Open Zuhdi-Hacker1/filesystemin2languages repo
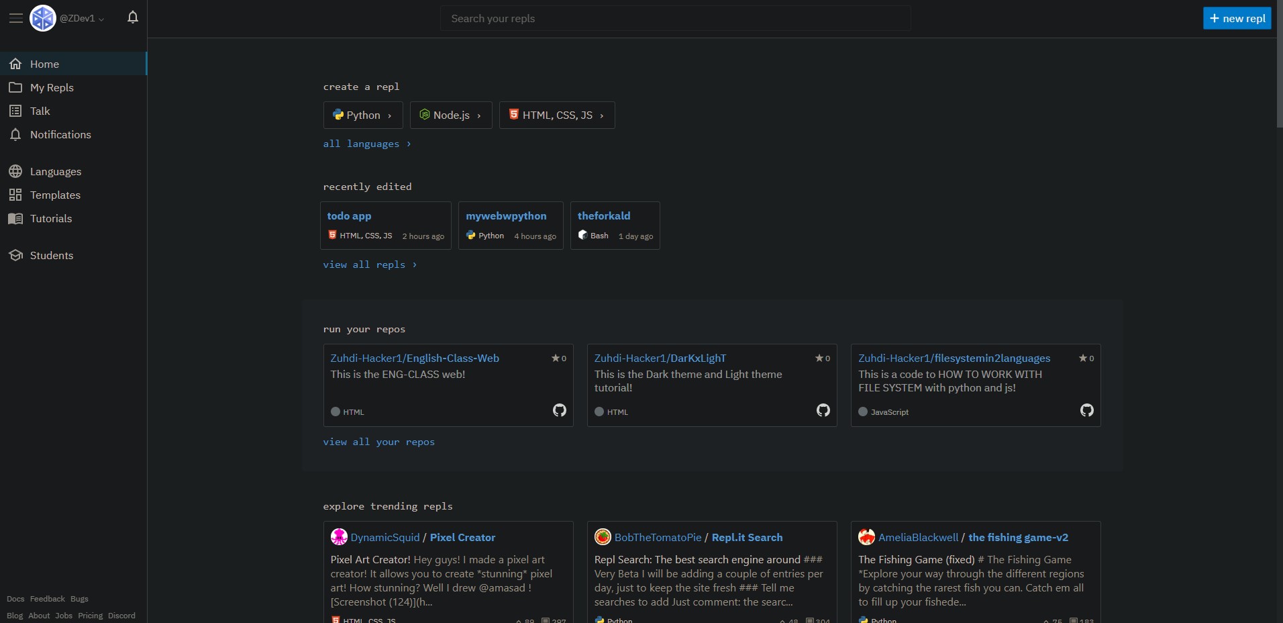Screen dimensions: 1283x623 pos(954,358)
